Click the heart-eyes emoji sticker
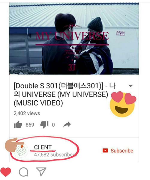150x180 pixels. 123,104
